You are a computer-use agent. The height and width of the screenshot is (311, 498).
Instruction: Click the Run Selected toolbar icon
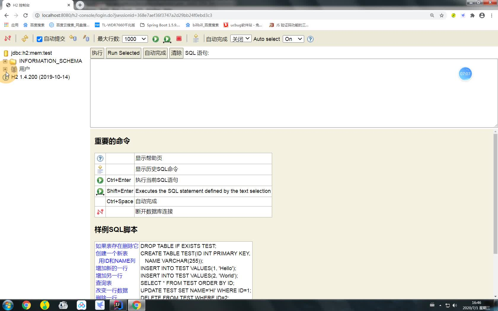(167, 39)
